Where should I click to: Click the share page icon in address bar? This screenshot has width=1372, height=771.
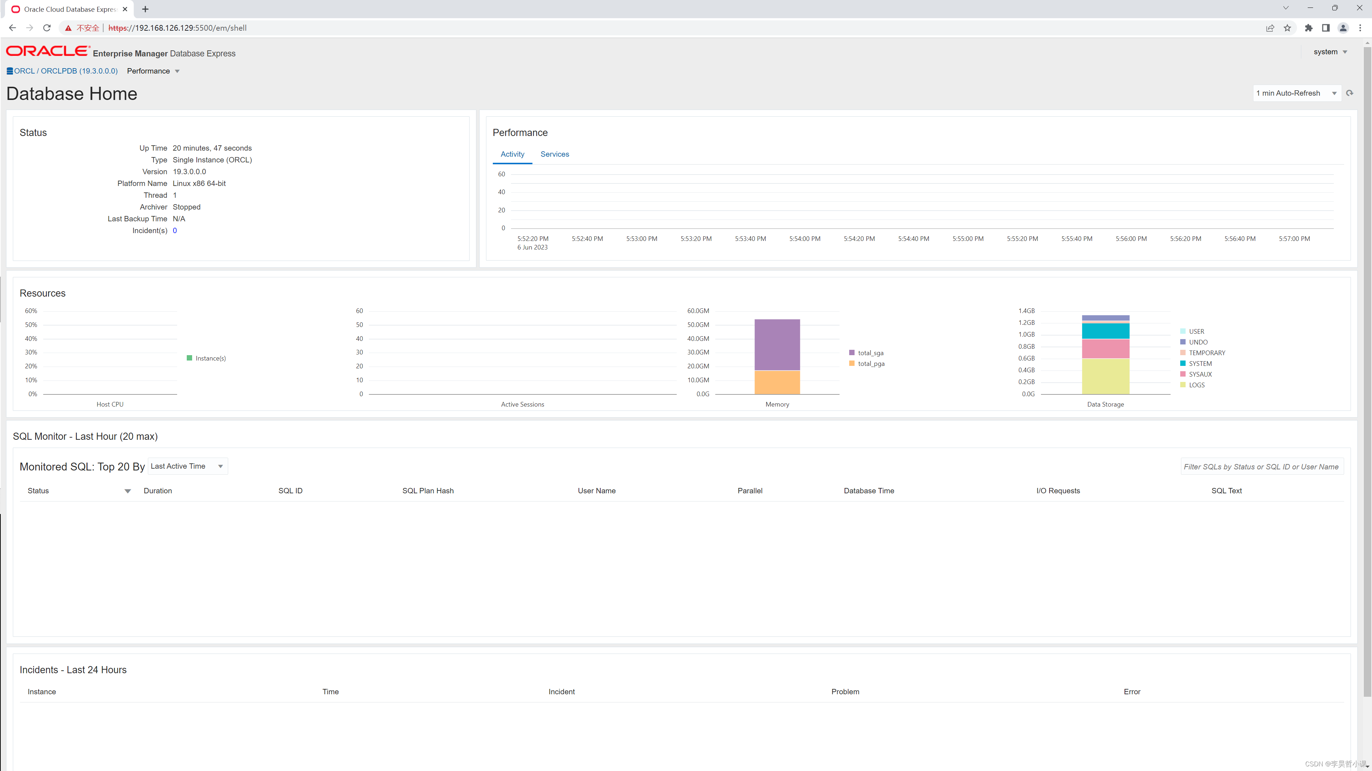pos(1270,28)
